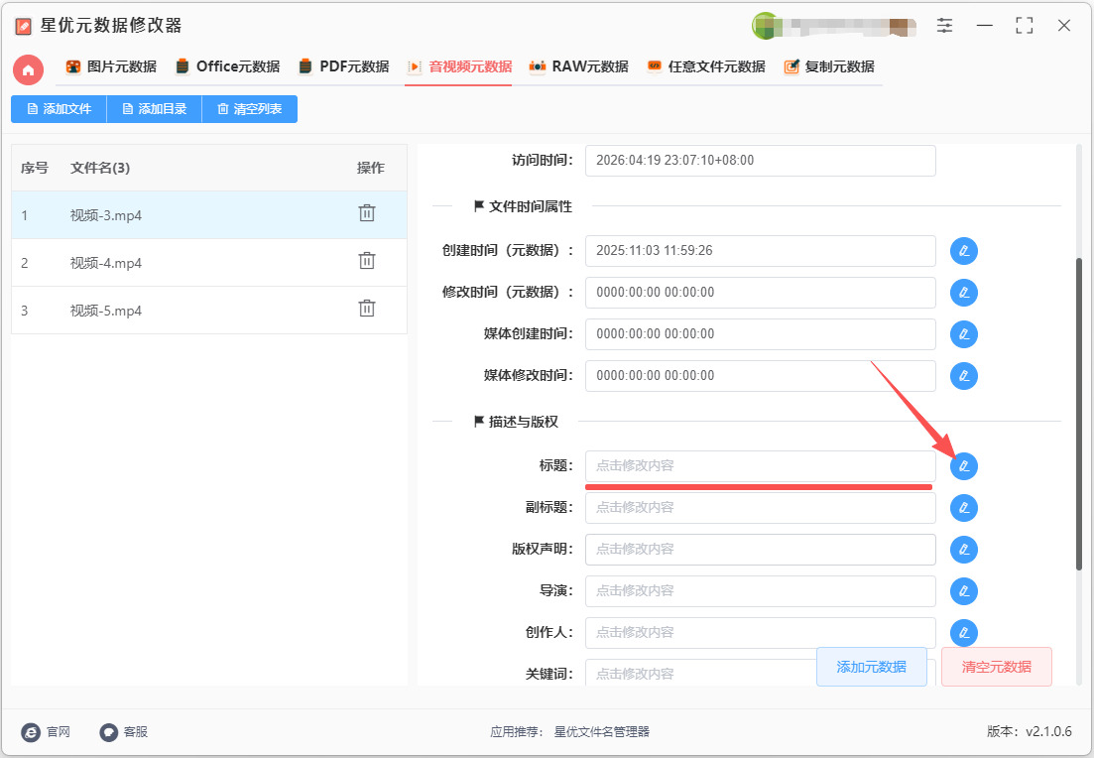Screen dimensions: 1094x758
Task: Open the 复制元数据 tab
Action: (829, 67)
